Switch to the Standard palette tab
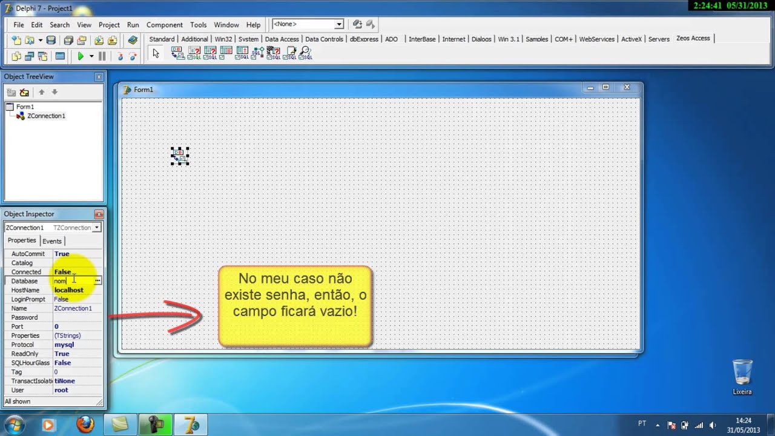Image resolution: width=775 pixels, height=436 pixels. [162, 39]
